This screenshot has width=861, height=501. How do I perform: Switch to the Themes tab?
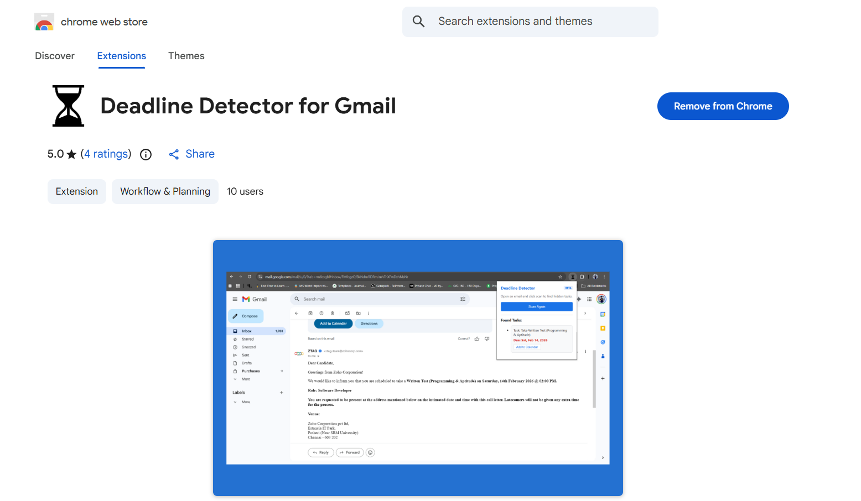186,56
